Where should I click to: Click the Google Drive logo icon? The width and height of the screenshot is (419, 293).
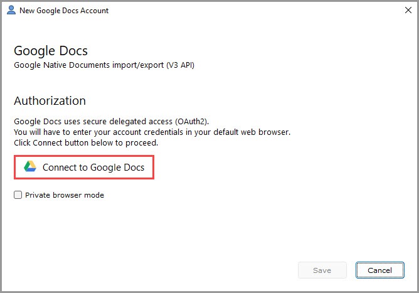pos(30,166)
